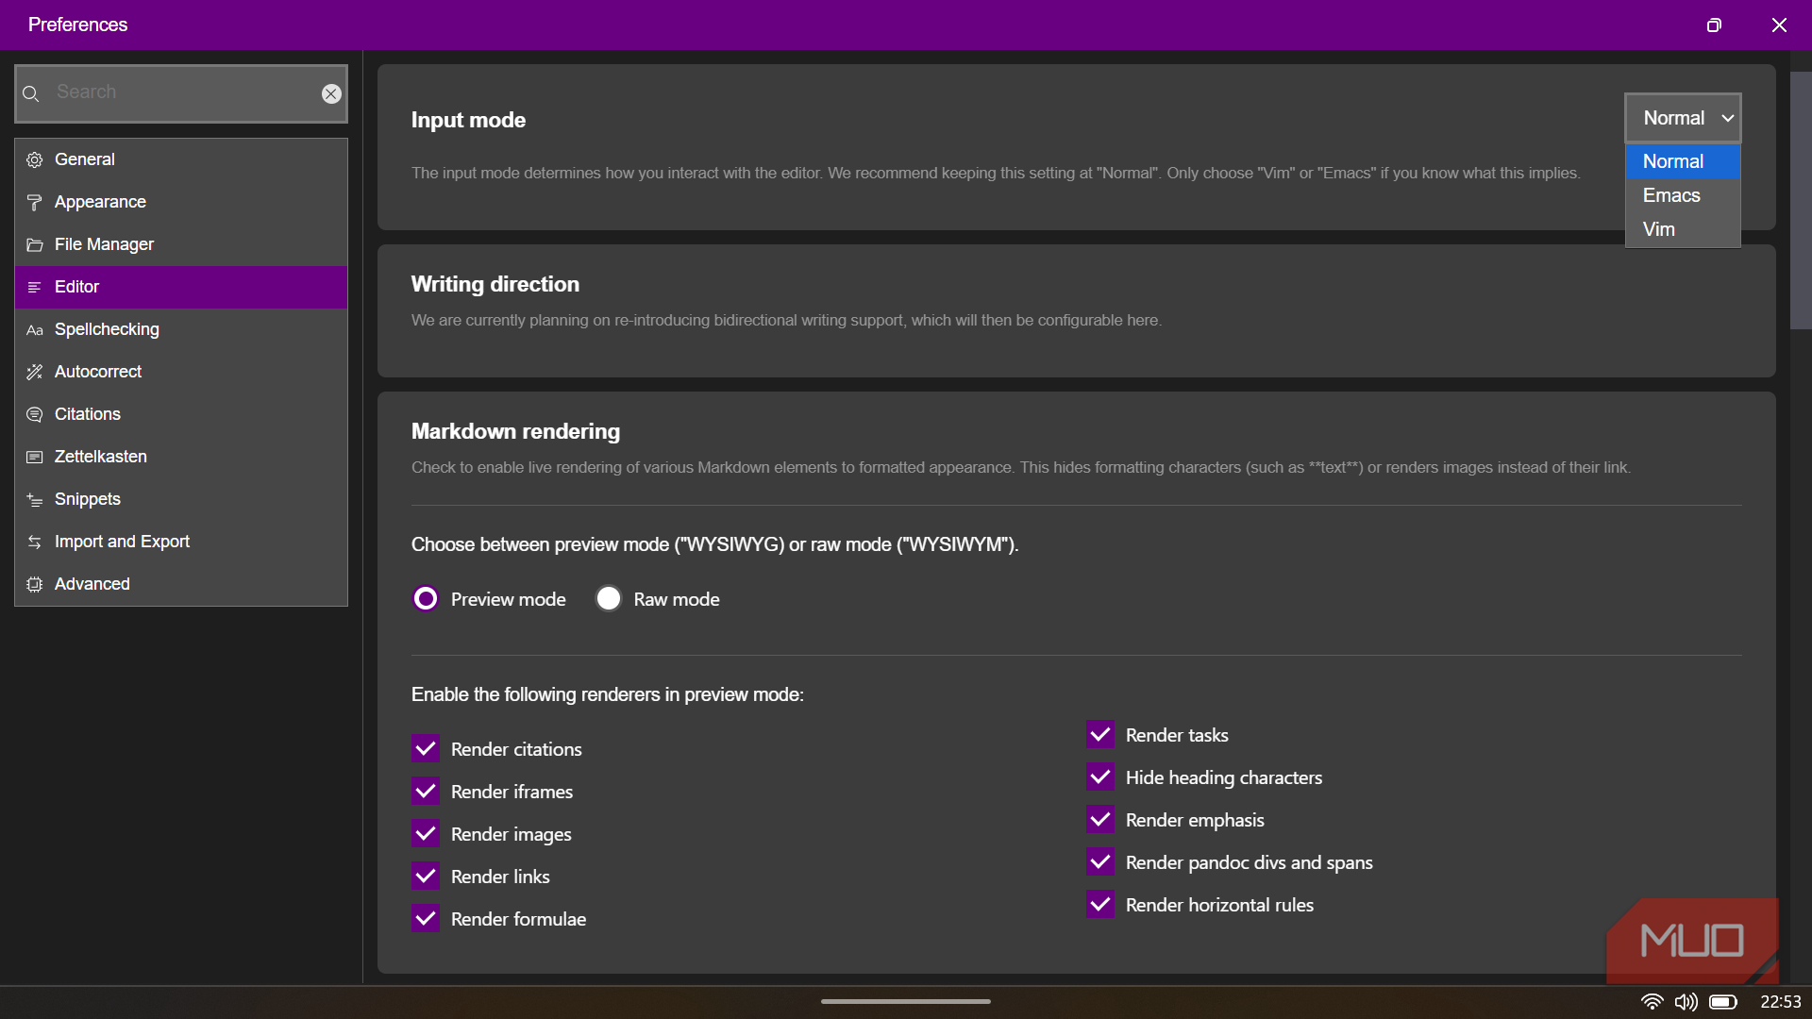The height and width of the screenshot is (1019, 1812).
Task: Switch to Spellchecking settings
Action: pyautogui.click(x=181, y=329)
